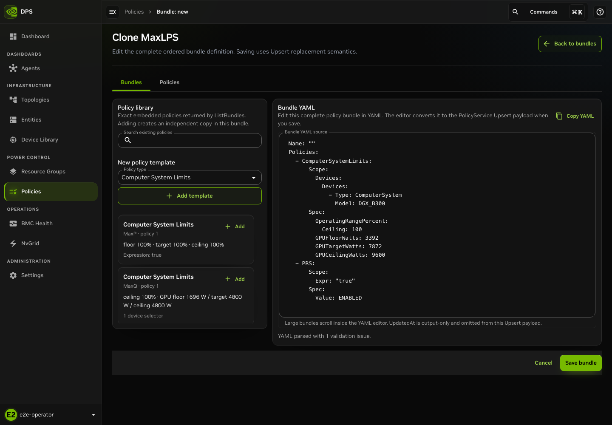612x425 pixels.
Task: Click plus icon on MaxQ policy card
Action: pos(228,279)
